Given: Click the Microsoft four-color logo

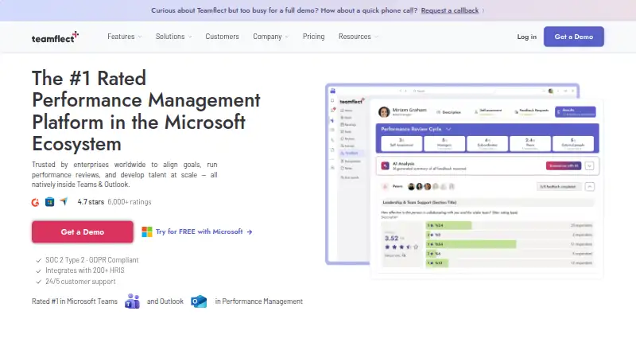Looking at the screenshot, I should (147, 231).
